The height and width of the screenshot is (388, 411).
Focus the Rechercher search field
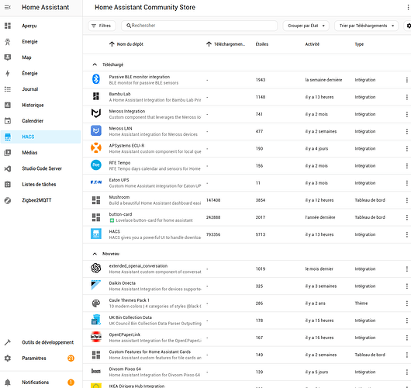199,26
